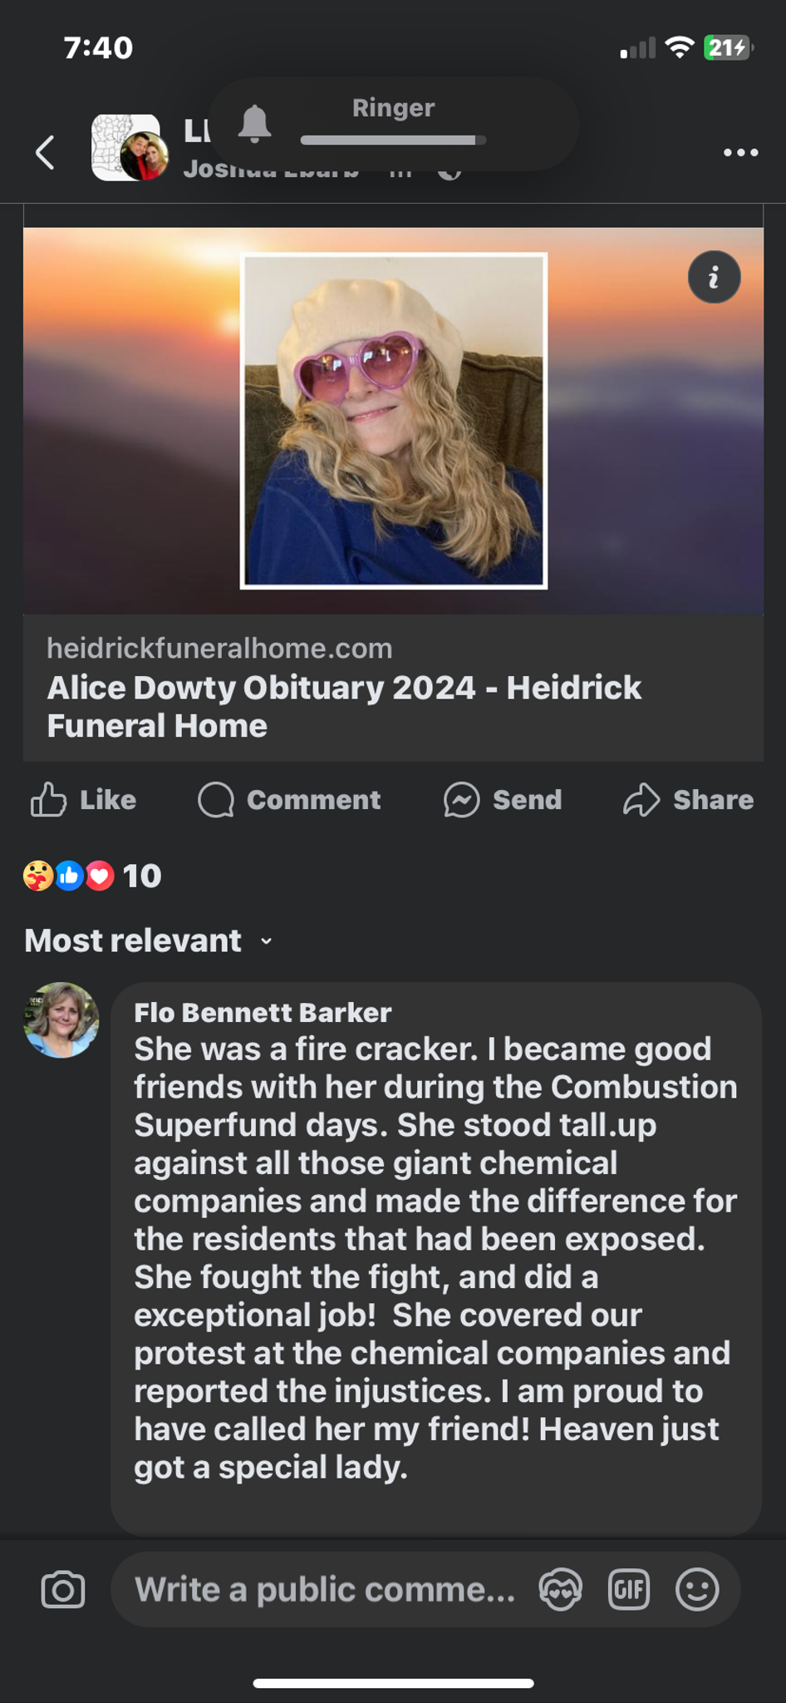Expand the Most relevant sort dropdown
This screenshot has width=786, height=1703.
(x=150, y=940)
